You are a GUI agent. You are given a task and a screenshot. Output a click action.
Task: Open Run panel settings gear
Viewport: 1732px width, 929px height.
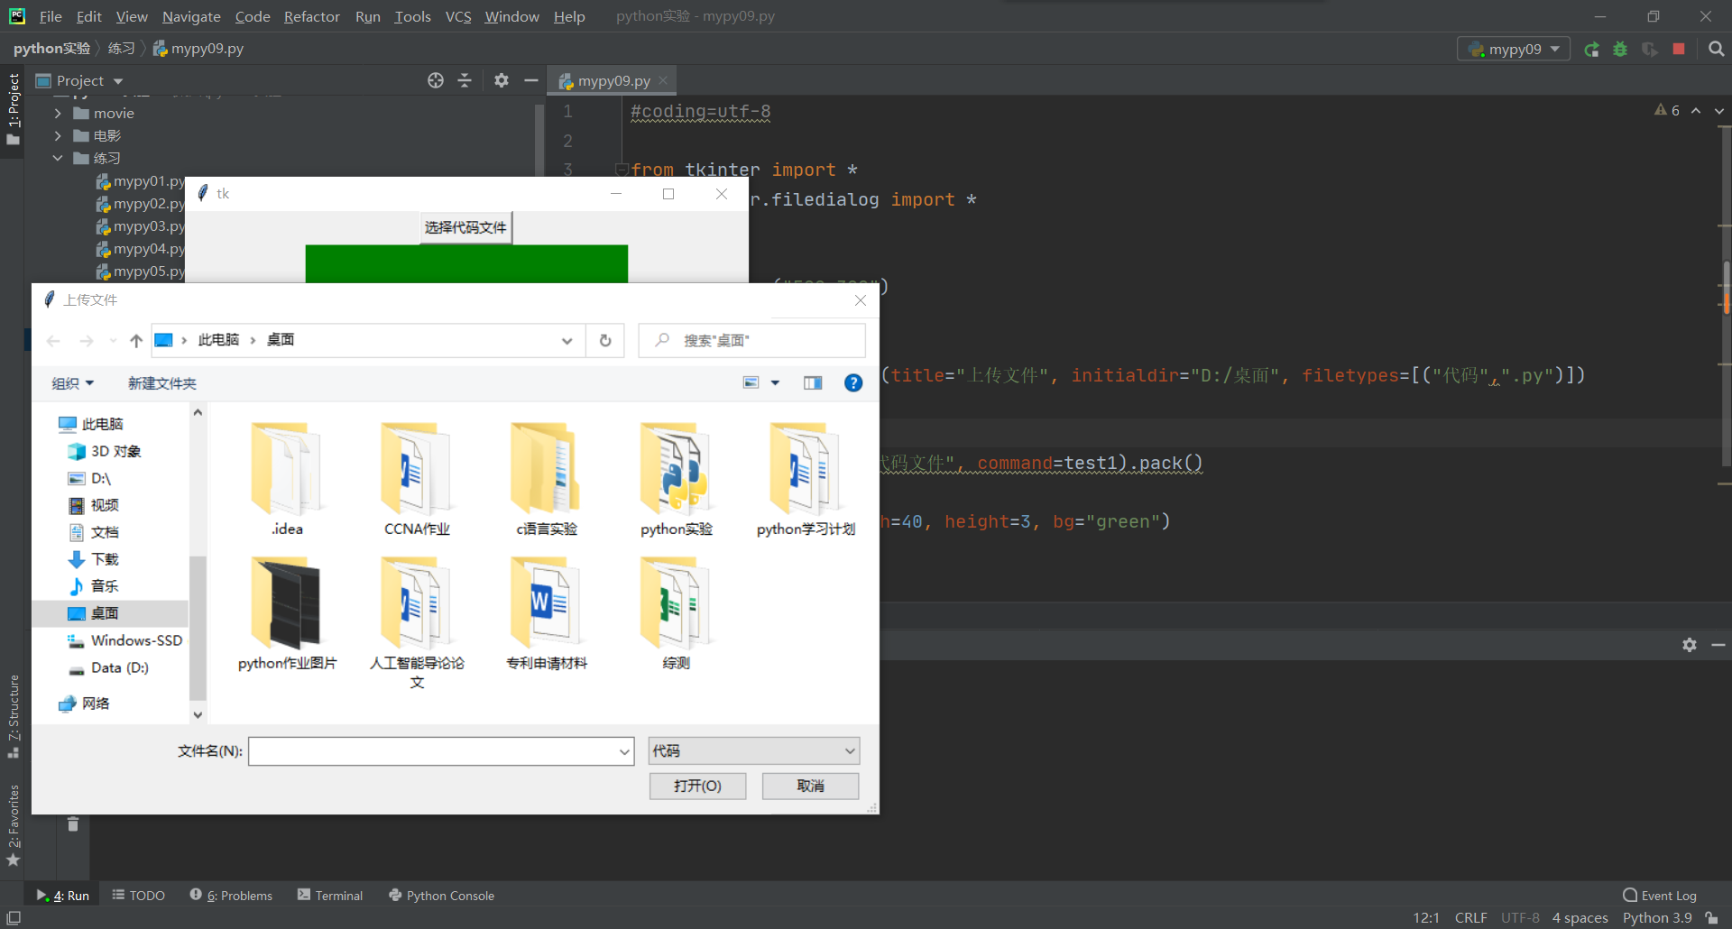[1690, 645]
